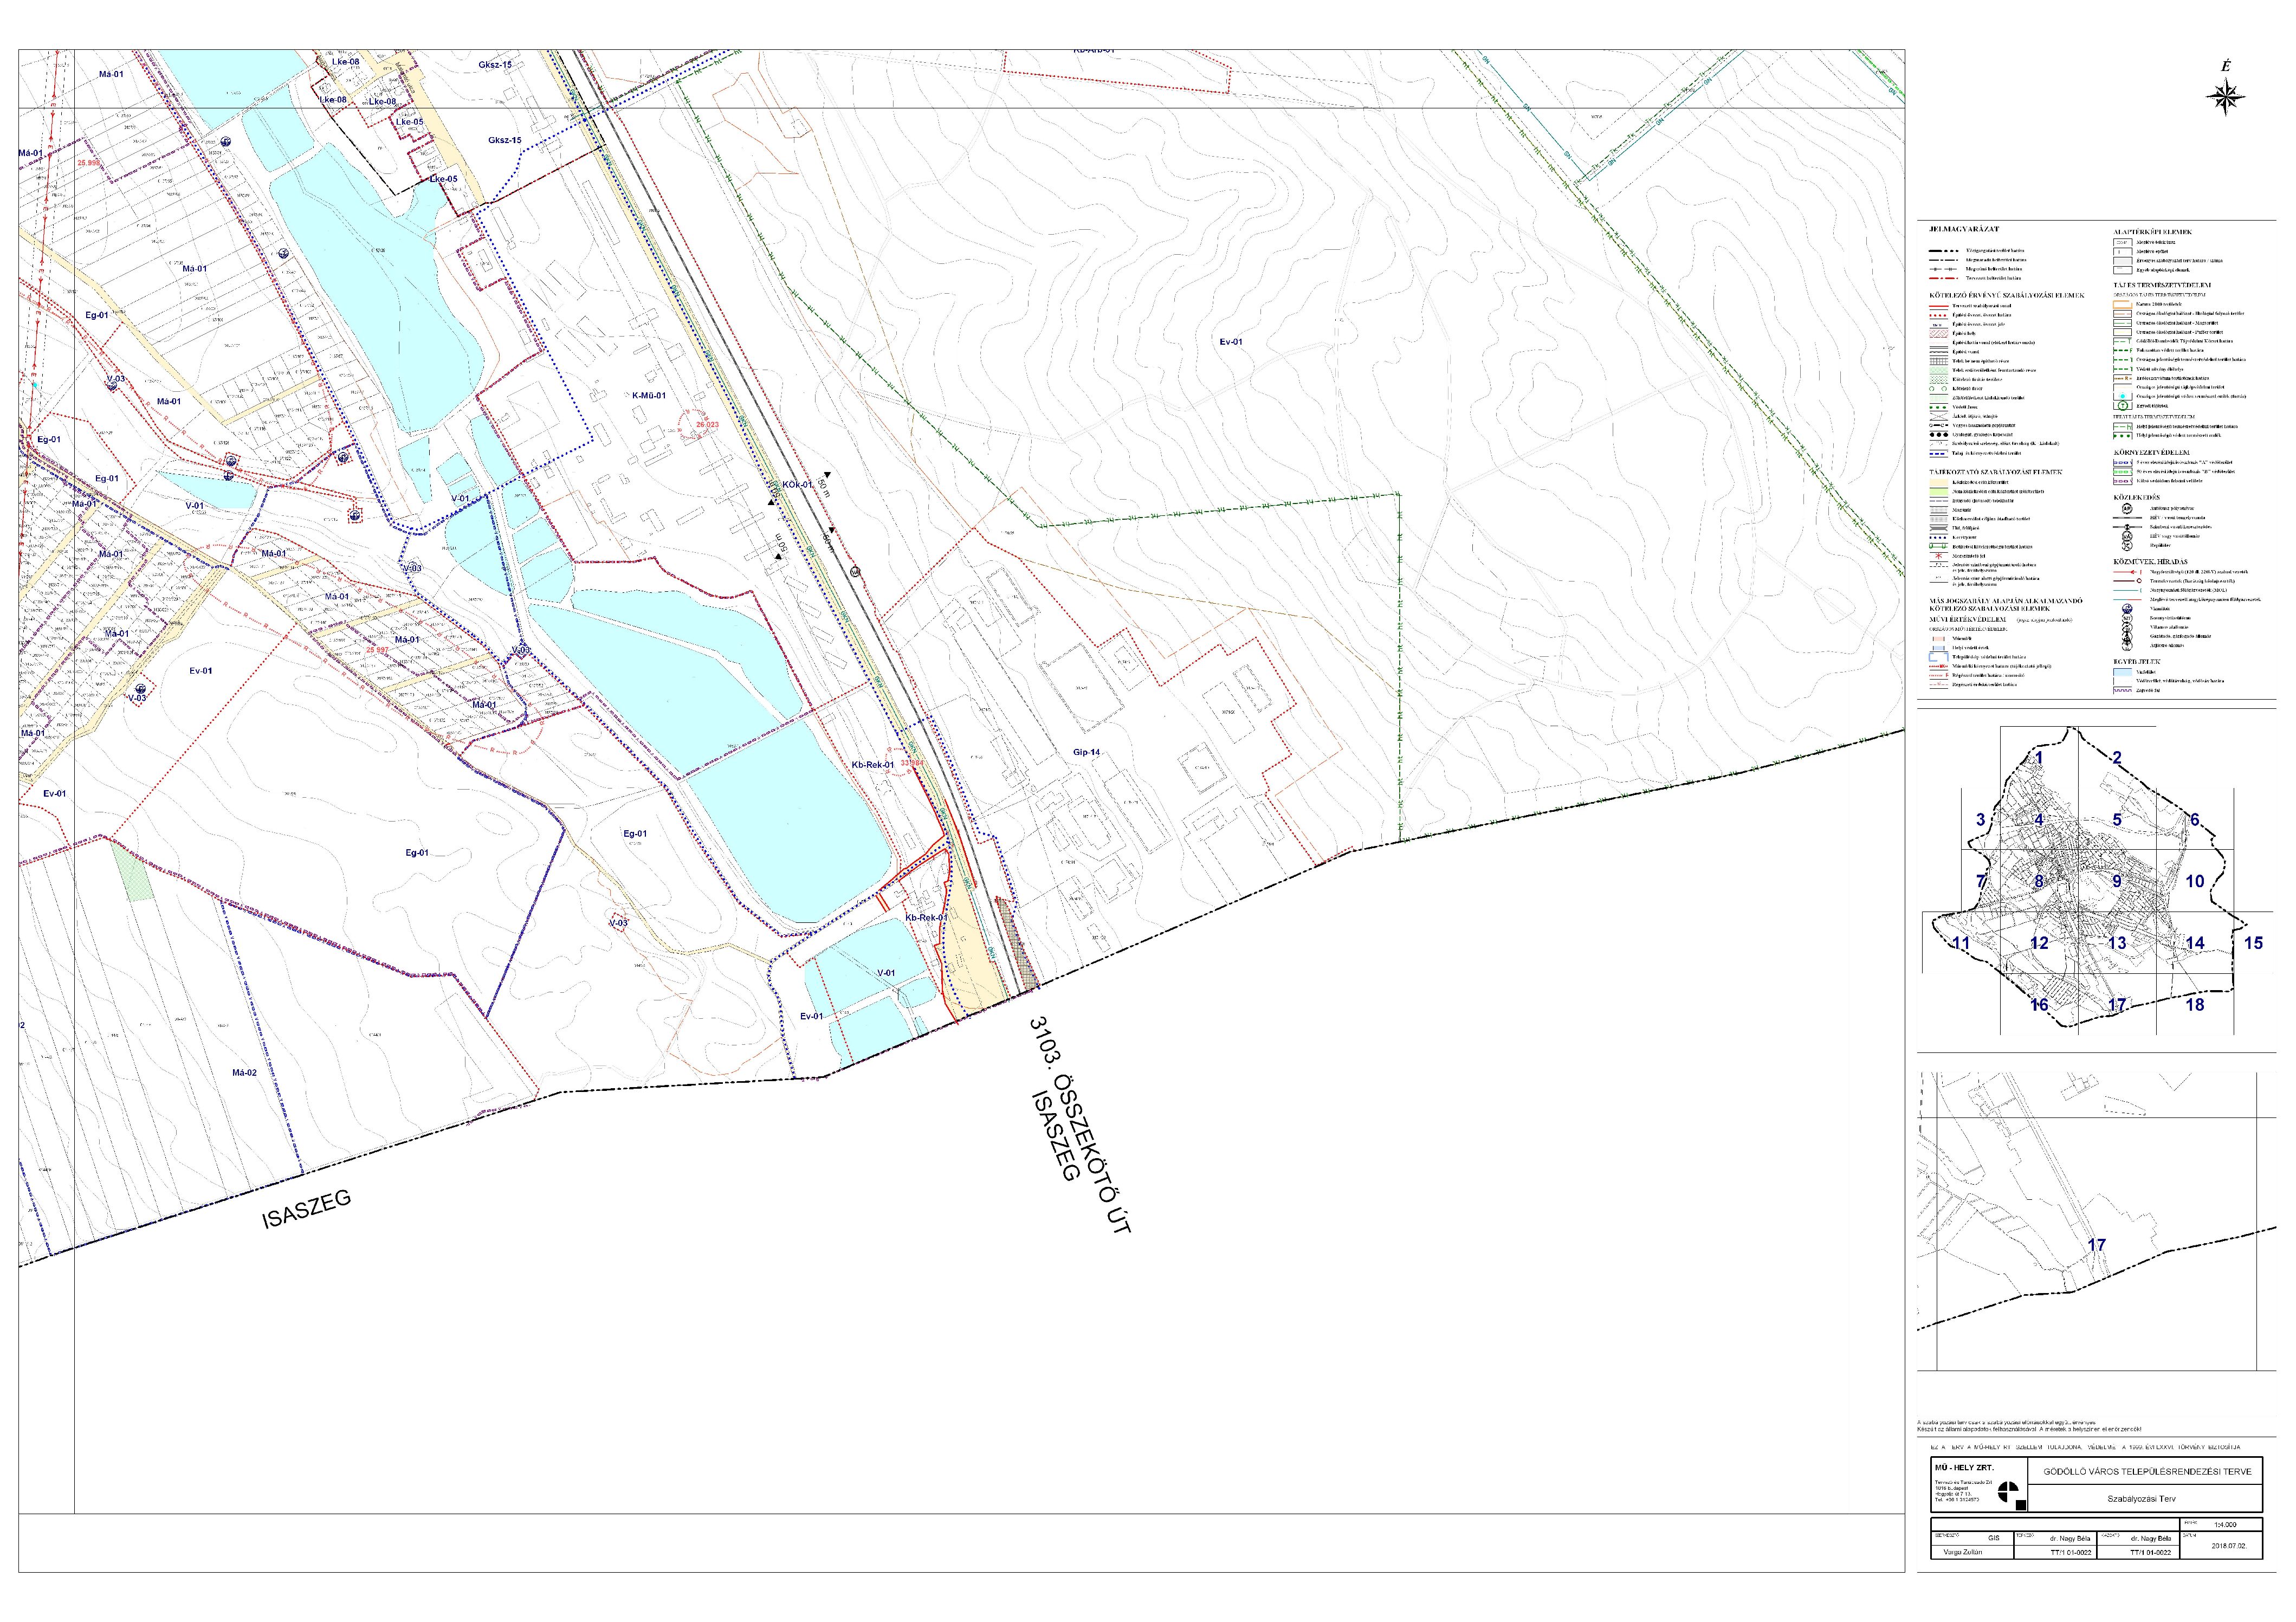Click the JELMAGYARÁZAT legend heading

[x=1964, y=230]
